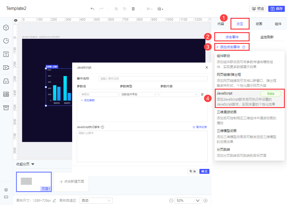Choose JavaScript from event menu
Image resolution: width=287 pixels, height=205 pixels.
(249, 98)
